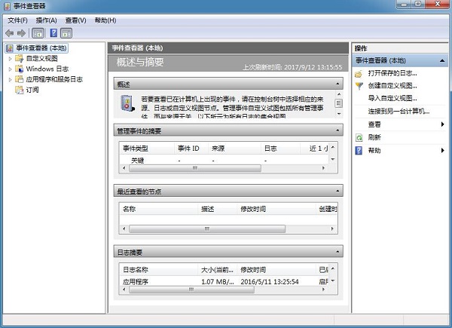Collapse the 管理事件的摘要 section
452x328 pixels.
click(x=337, y=130)
